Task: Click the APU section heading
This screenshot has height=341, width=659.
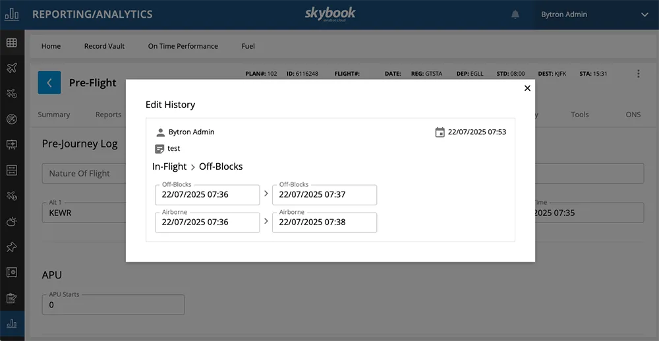Action: 51,275
